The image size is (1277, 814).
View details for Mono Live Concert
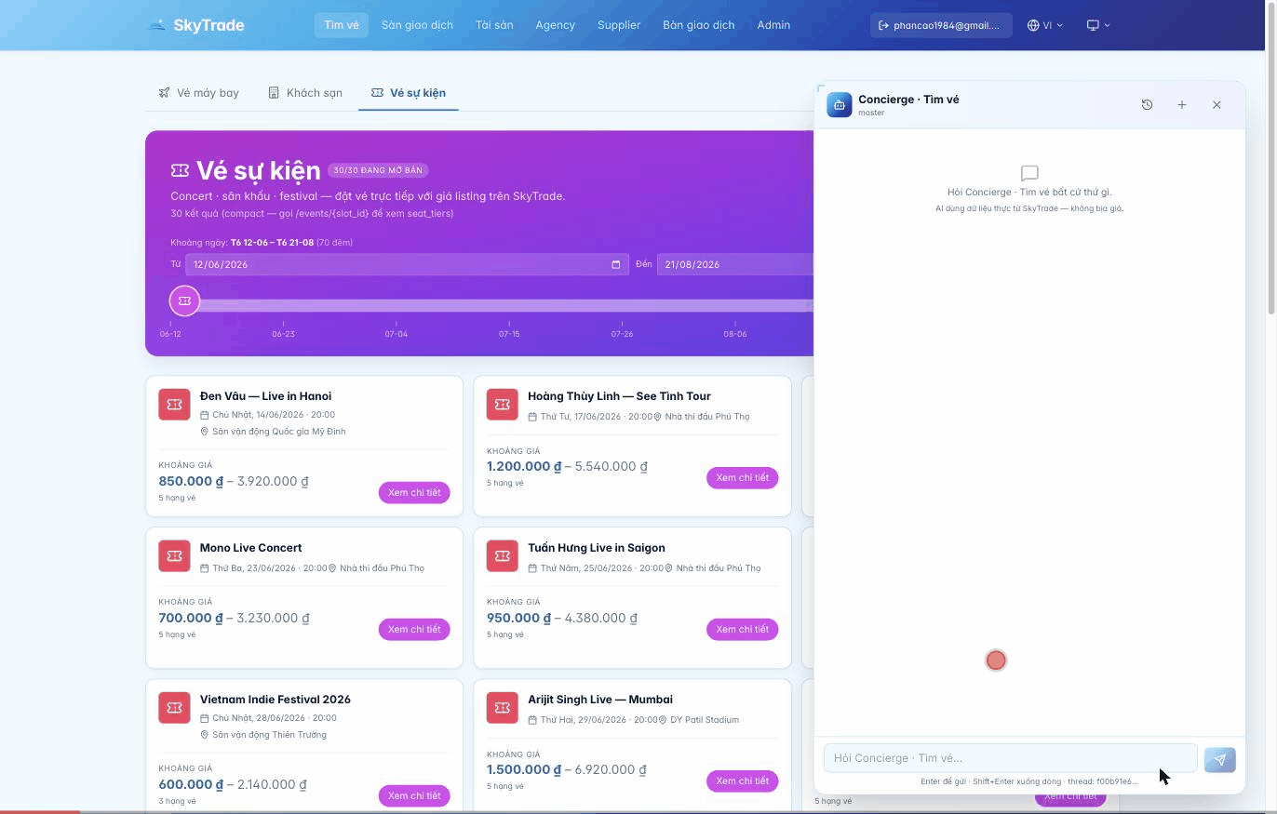click(x=414, y=629)
